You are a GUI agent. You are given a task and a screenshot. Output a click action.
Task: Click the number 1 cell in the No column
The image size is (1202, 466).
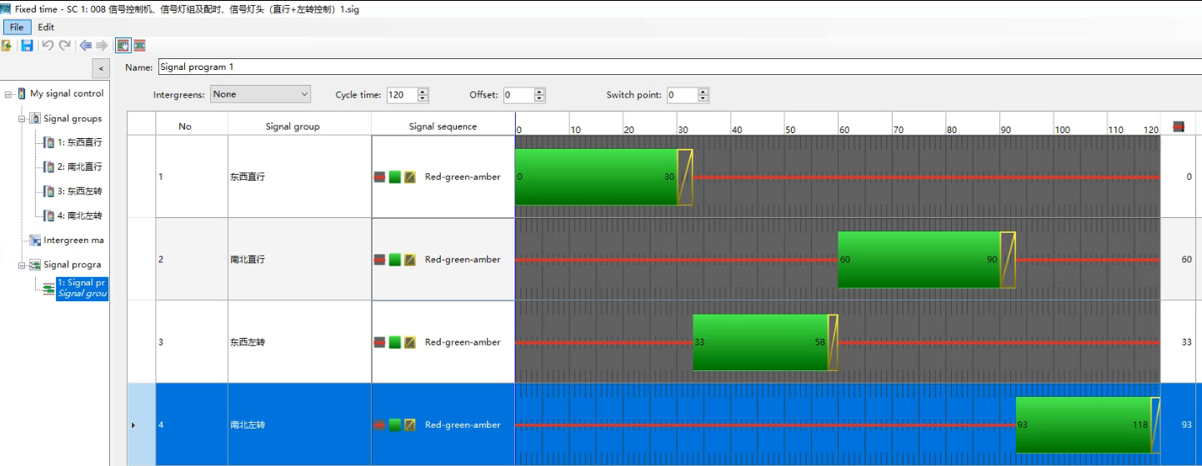(x=192, y=176)
